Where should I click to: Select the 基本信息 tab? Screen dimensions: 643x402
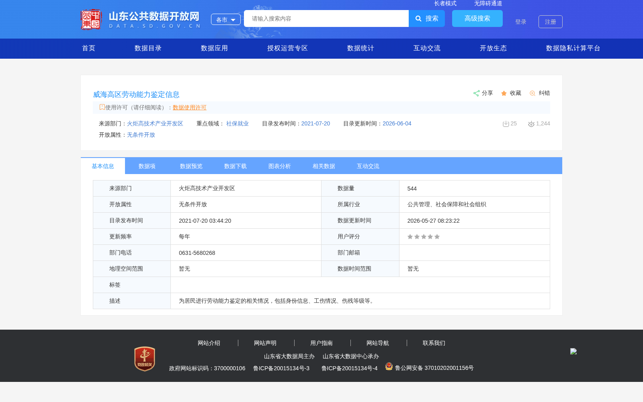click(x=103, y=166)
